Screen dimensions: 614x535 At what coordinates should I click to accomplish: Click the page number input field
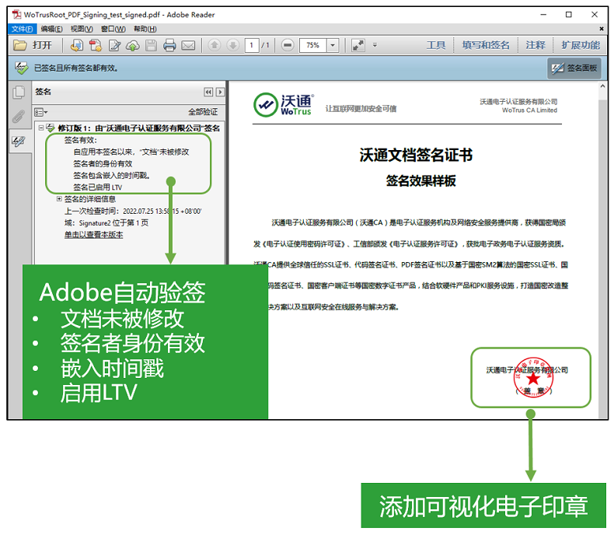[x=252, y=46]
